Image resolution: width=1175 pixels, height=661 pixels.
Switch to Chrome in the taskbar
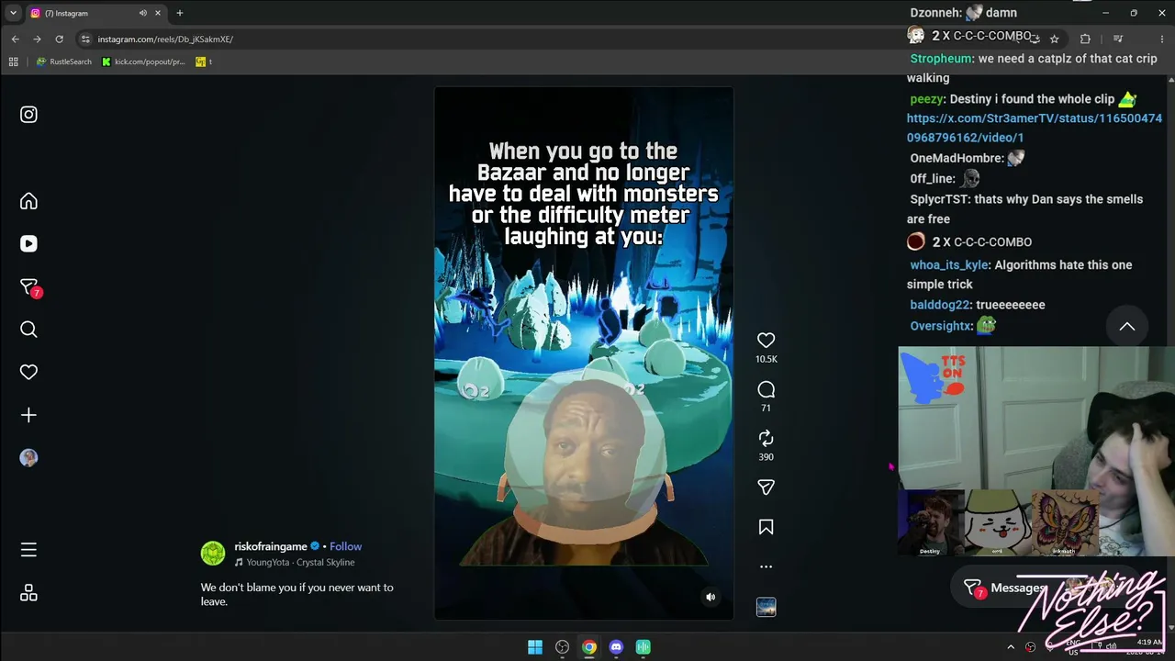pyautogui.click(x=589, y=647)
